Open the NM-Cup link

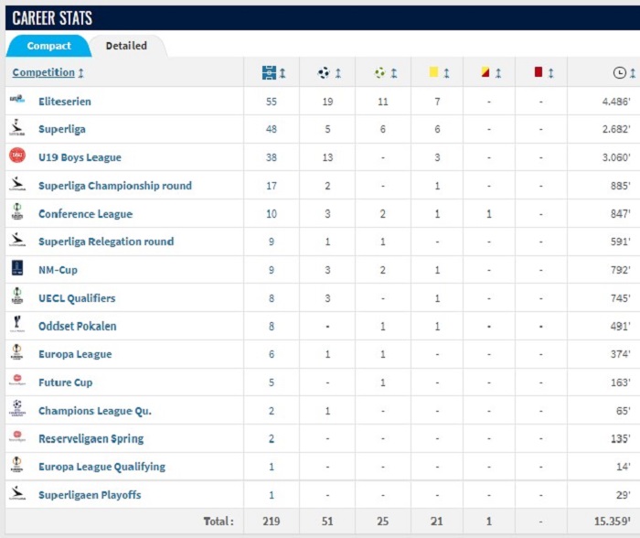[x=58, y=270]
